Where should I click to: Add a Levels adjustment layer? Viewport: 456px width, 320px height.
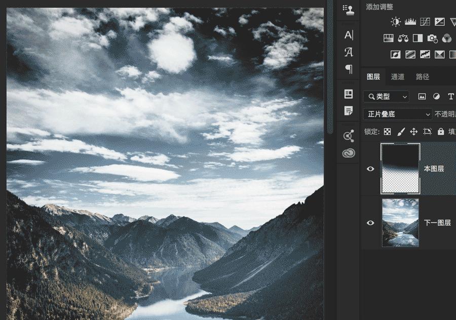410,22
